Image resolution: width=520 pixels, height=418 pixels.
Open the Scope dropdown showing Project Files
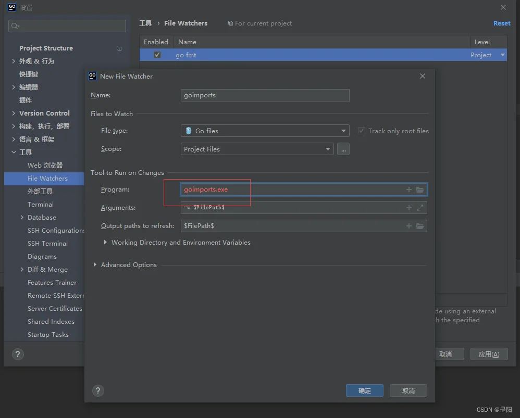pyautogui.click(x=257, y=149)
